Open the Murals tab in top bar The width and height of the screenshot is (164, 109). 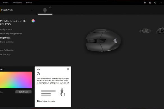pos(29,3)
